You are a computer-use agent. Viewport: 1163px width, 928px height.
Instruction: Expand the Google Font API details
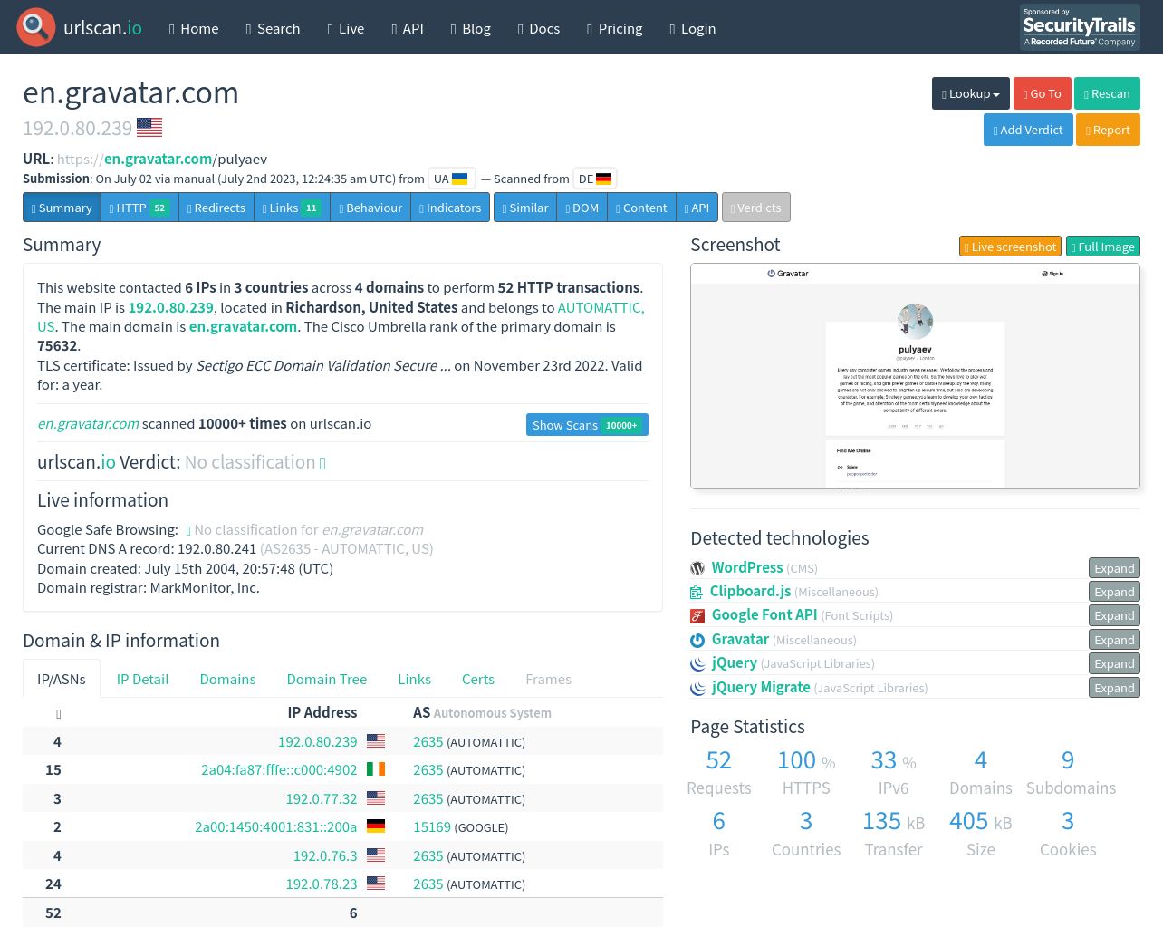point(1114,615)
